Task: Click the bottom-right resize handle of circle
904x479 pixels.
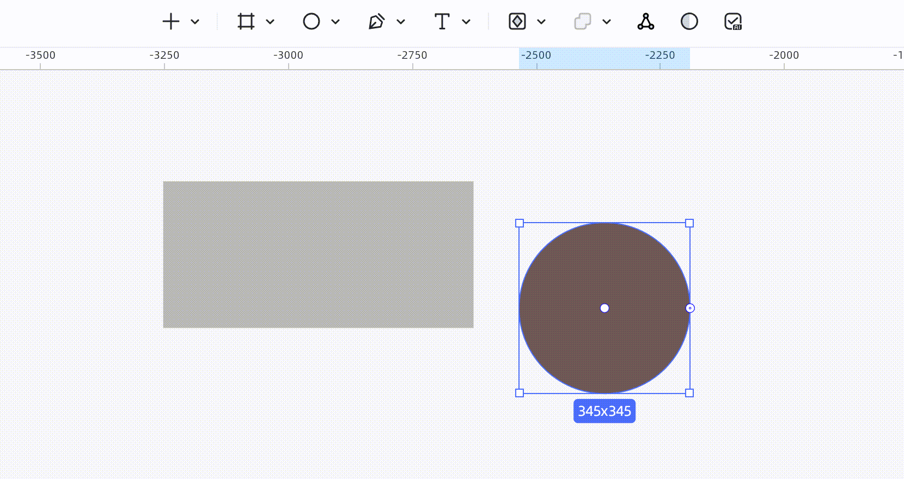Action: pos(689,393)
